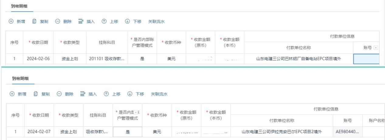
Task: Click the empty 账号 cell in 2024-02-06 row
Action: [366, 59]
